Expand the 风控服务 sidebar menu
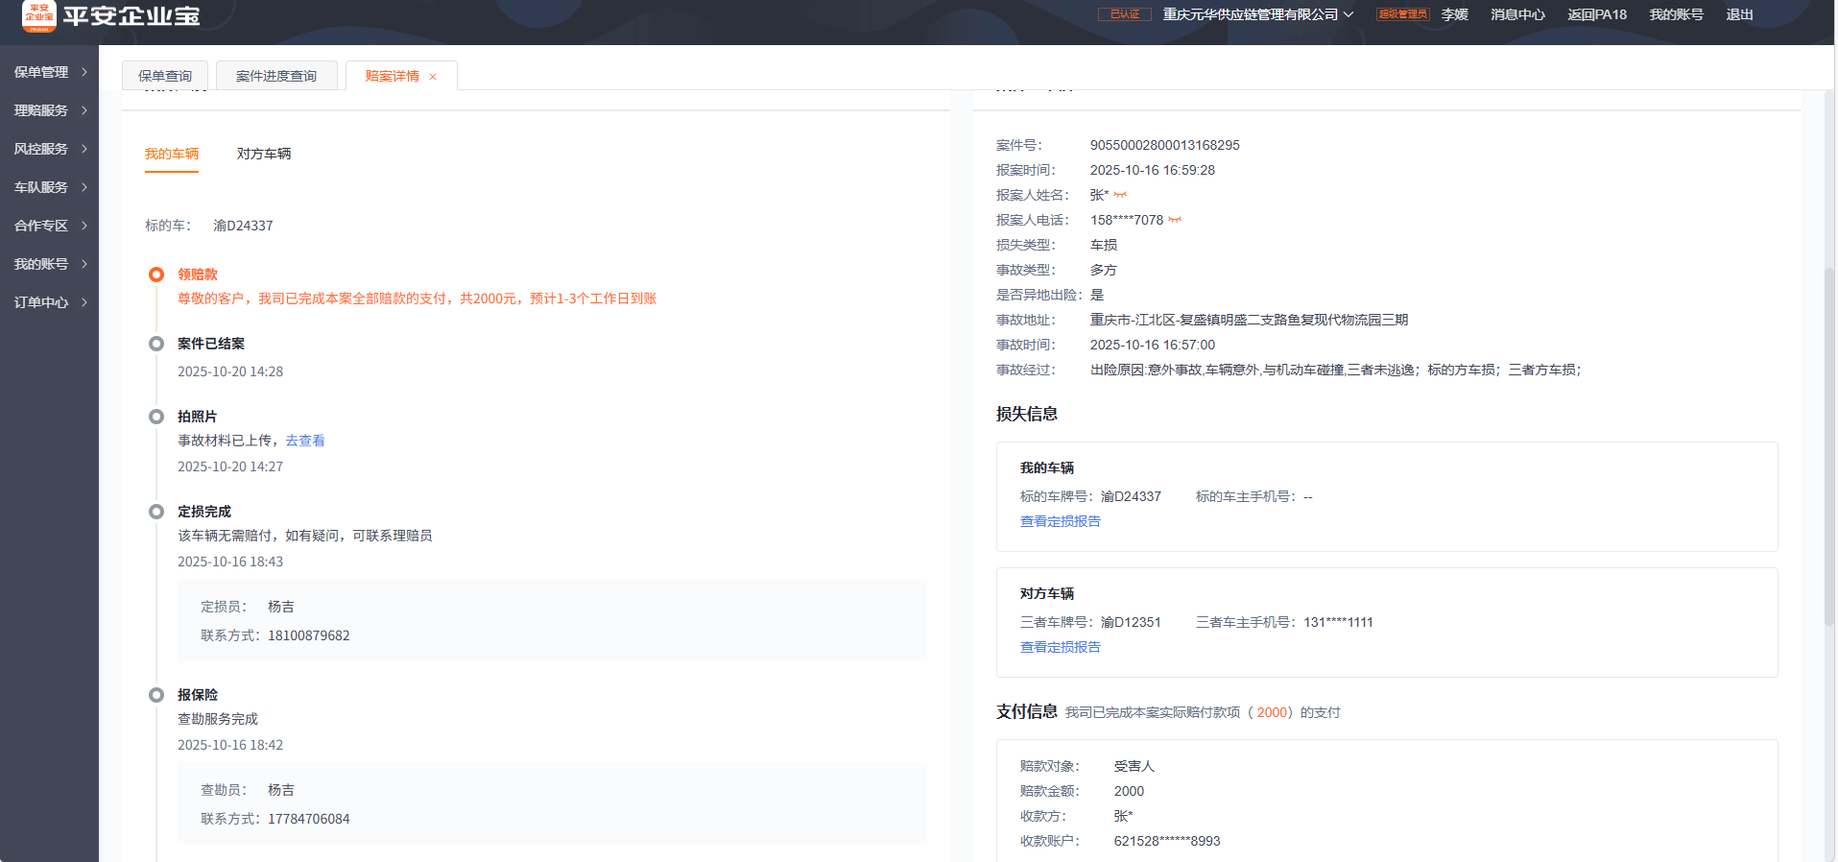The image size is (1838, 862). 50,149
